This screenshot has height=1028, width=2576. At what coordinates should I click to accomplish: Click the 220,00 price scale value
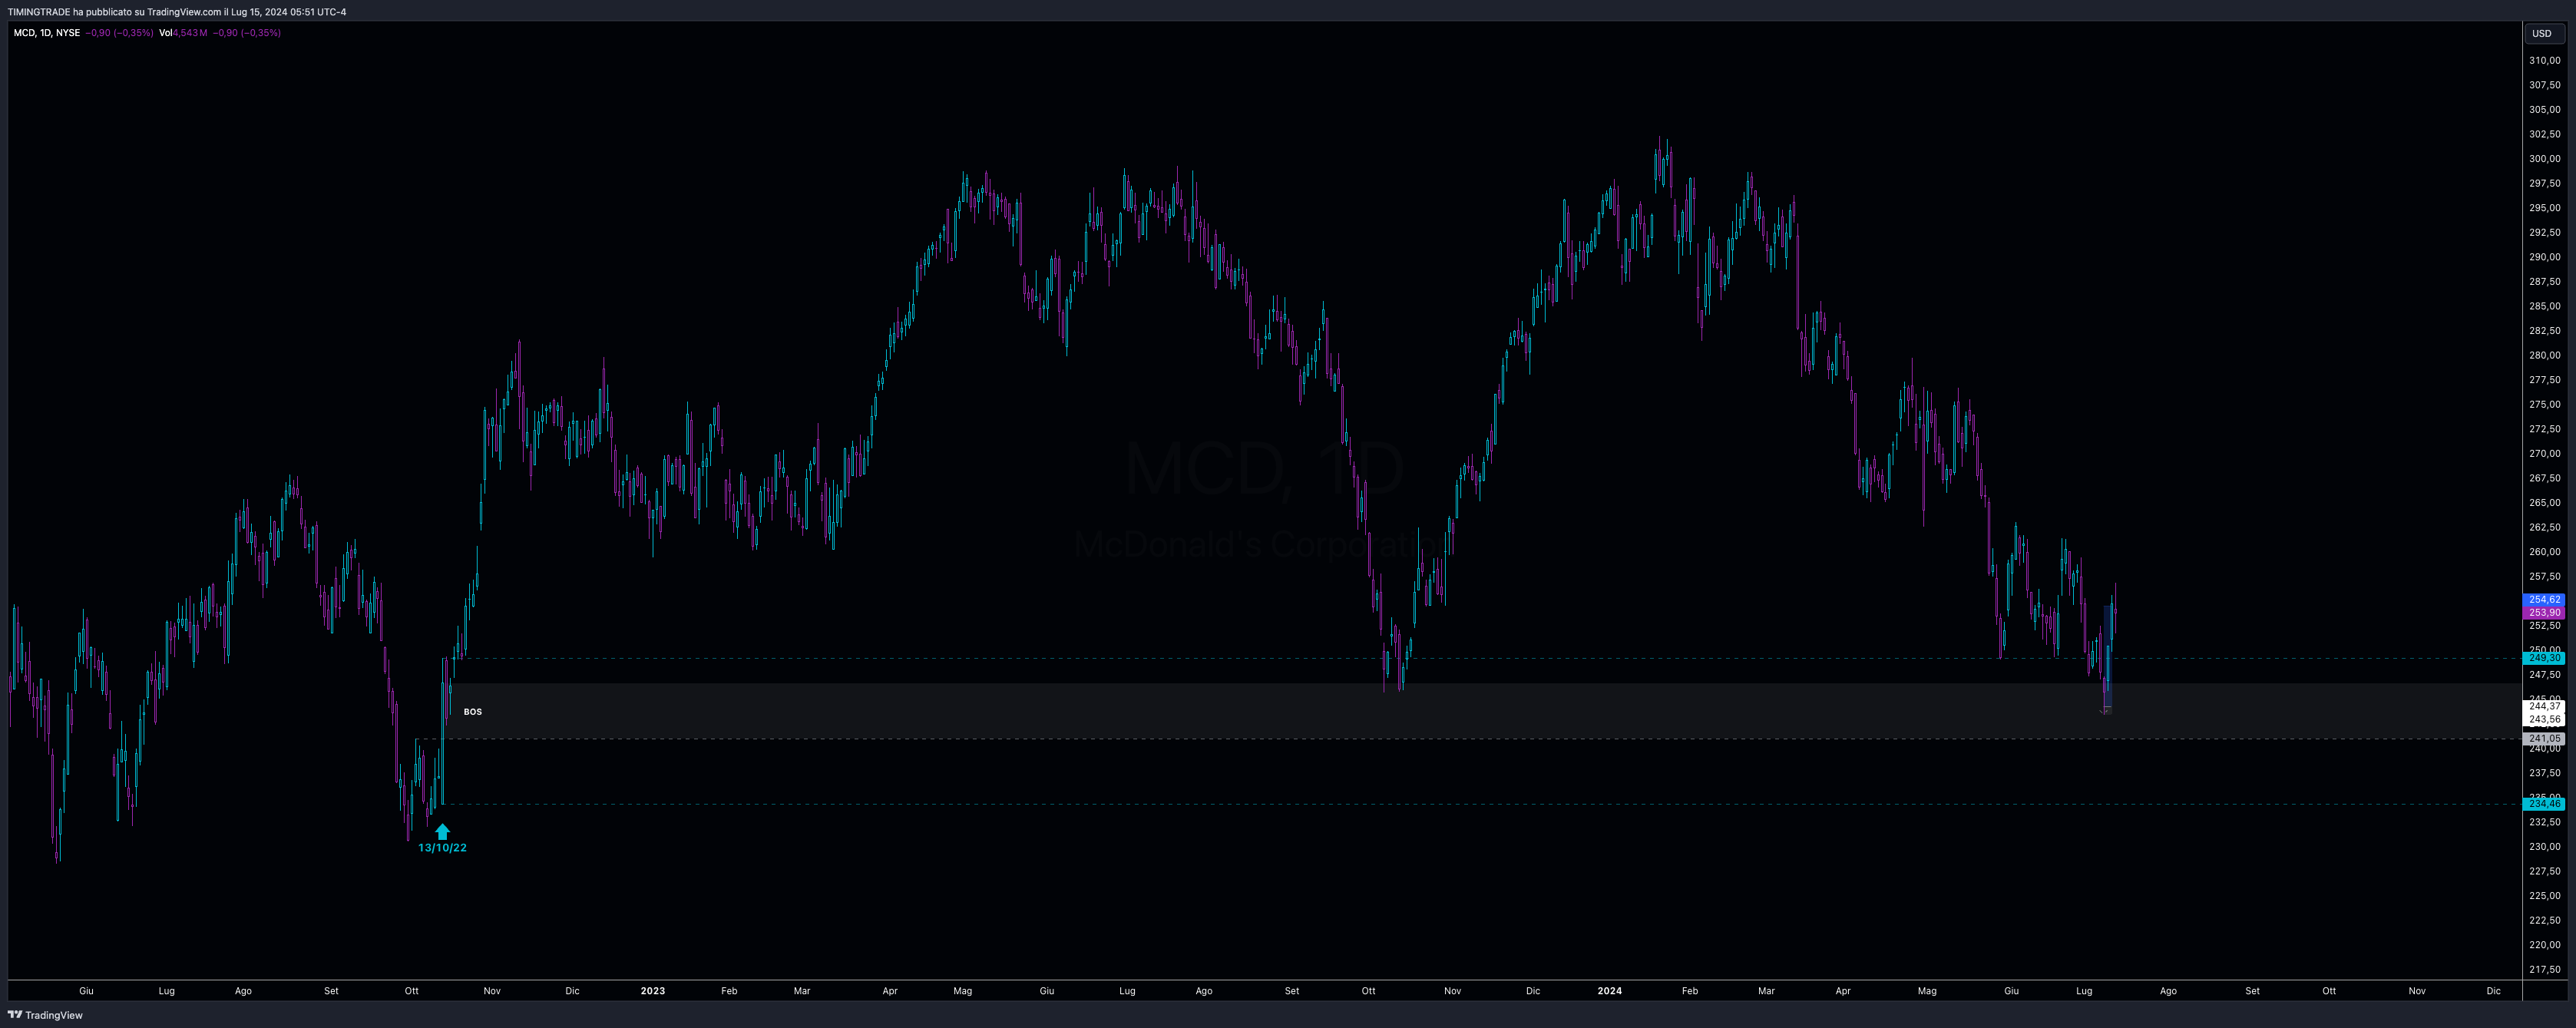[2544, 945]
